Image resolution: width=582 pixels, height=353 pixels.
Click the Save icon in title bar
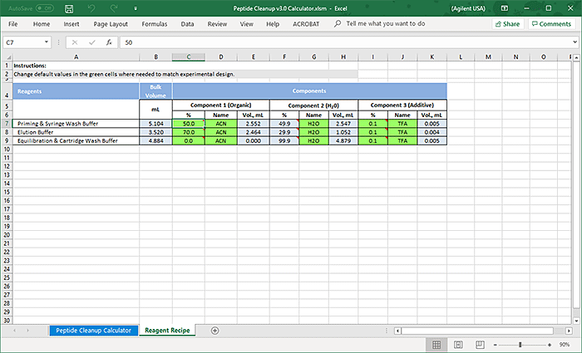pyautogui.click(x=68, y=7)
